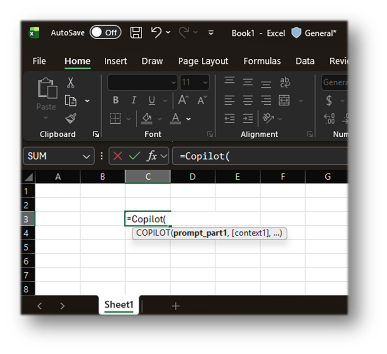Click prompt_part1 in the function tooltip
Screen dimensions: 387x354
200,233
